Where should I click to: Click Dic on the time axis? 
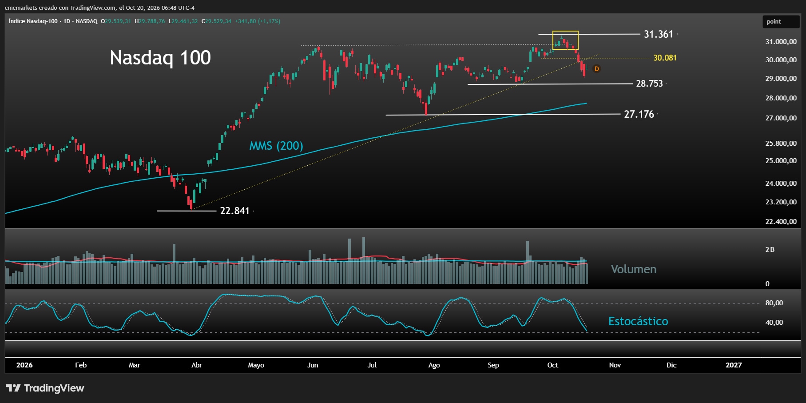671,365
